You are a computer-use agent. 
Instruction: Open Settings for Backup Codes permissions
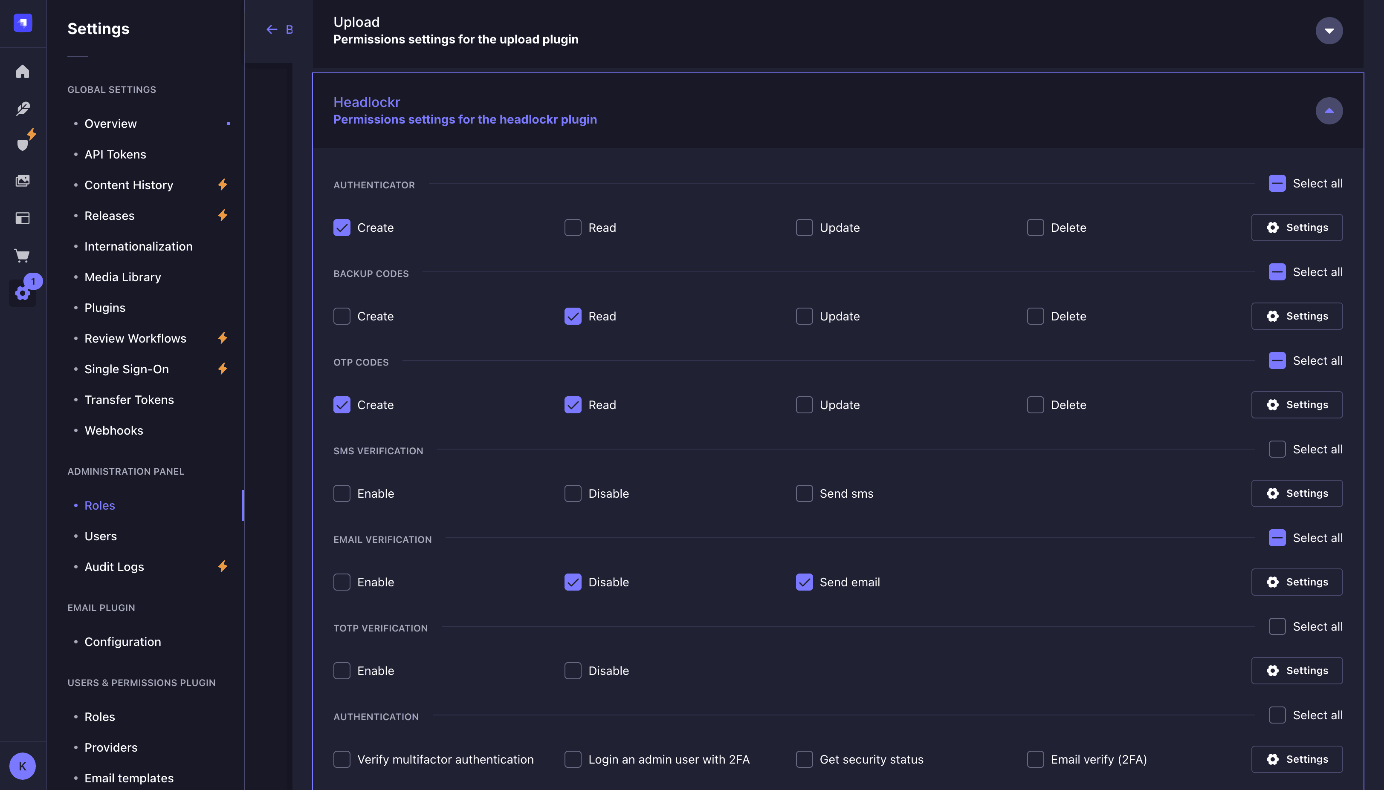click(x=1297, y=316)
